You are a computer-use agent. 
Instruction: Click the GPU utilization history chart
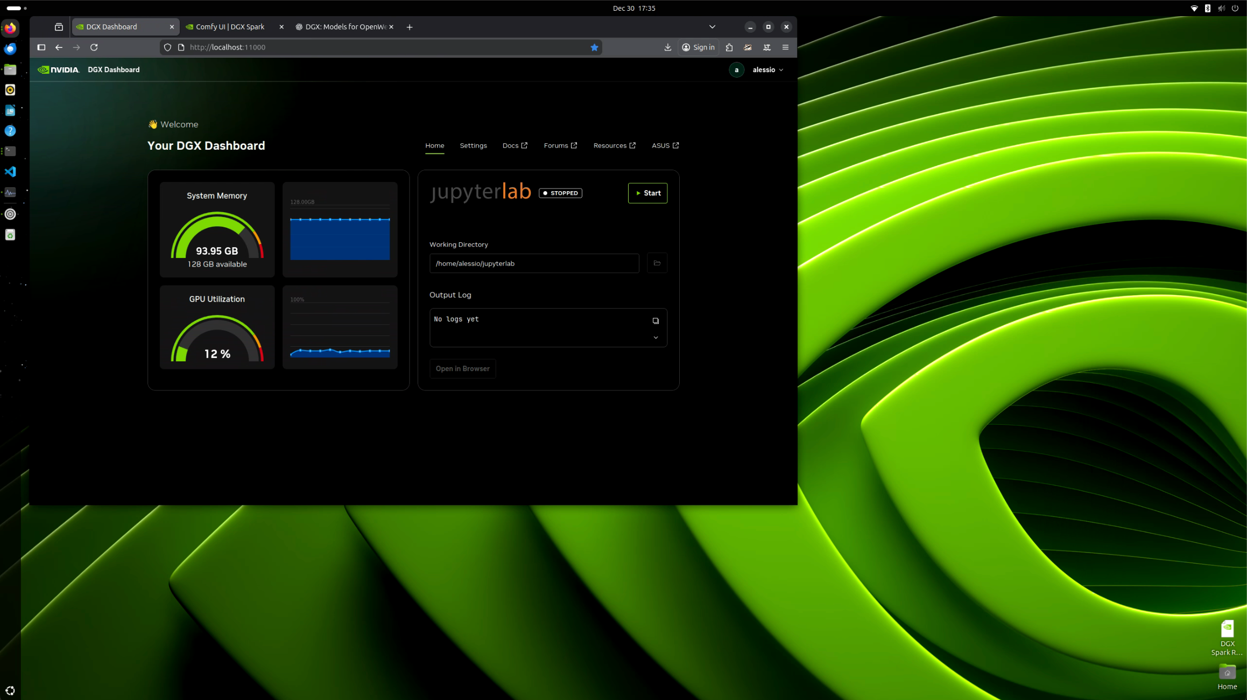click(340, 327)
